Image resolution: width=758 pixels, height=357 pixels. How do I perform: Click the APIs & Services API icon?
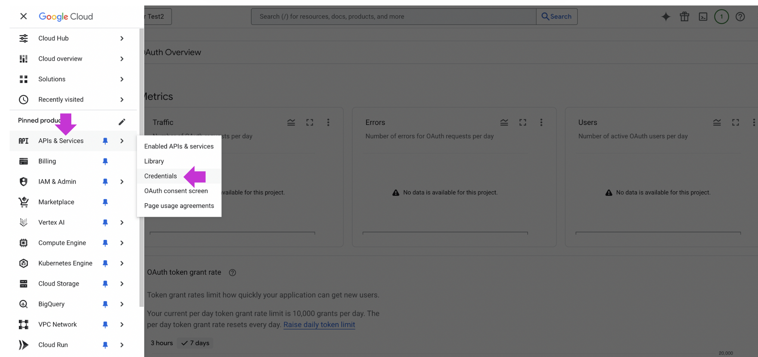[24, 141]
